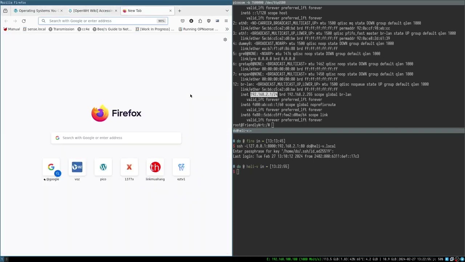Click the Telegram tray icon
This screenshot has height=262, width=465.
click(x=462, y=259)
